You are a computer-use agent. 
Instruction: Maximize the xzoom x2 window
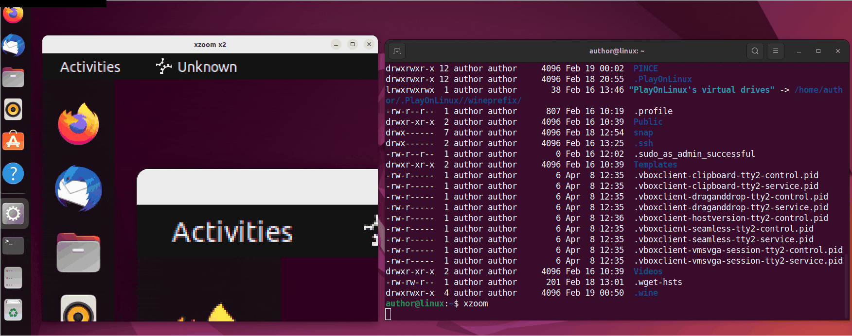click(x=353, y=44)
